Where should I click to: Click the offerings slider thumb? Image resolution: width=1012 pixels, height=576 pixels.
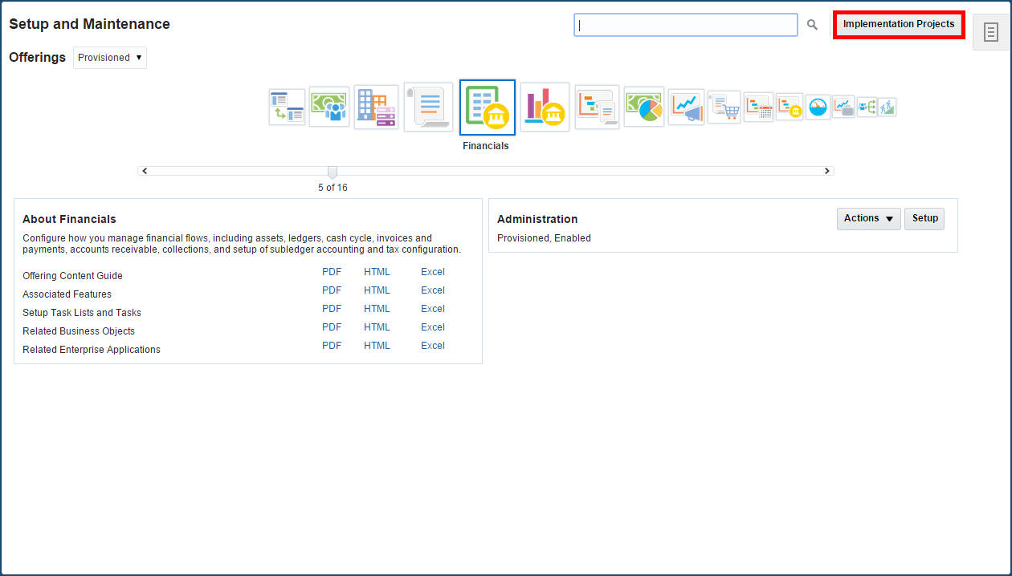click(333, 172)
